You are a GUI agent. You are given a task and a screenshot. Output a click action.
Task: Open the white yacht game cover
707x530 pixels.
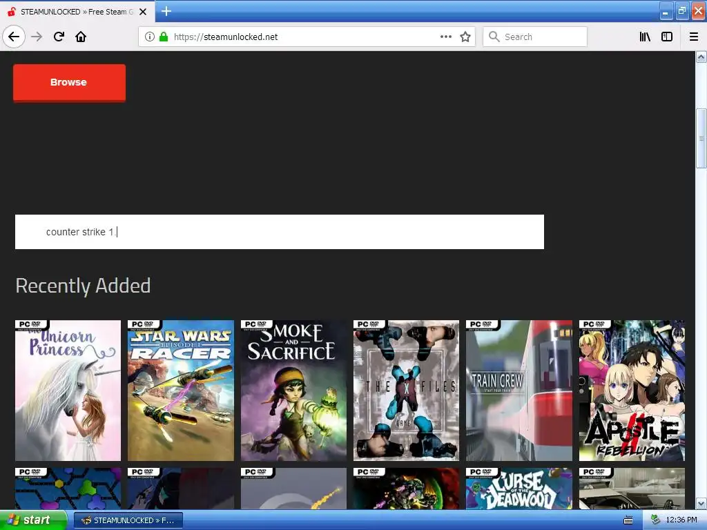(x=632, y=489)
